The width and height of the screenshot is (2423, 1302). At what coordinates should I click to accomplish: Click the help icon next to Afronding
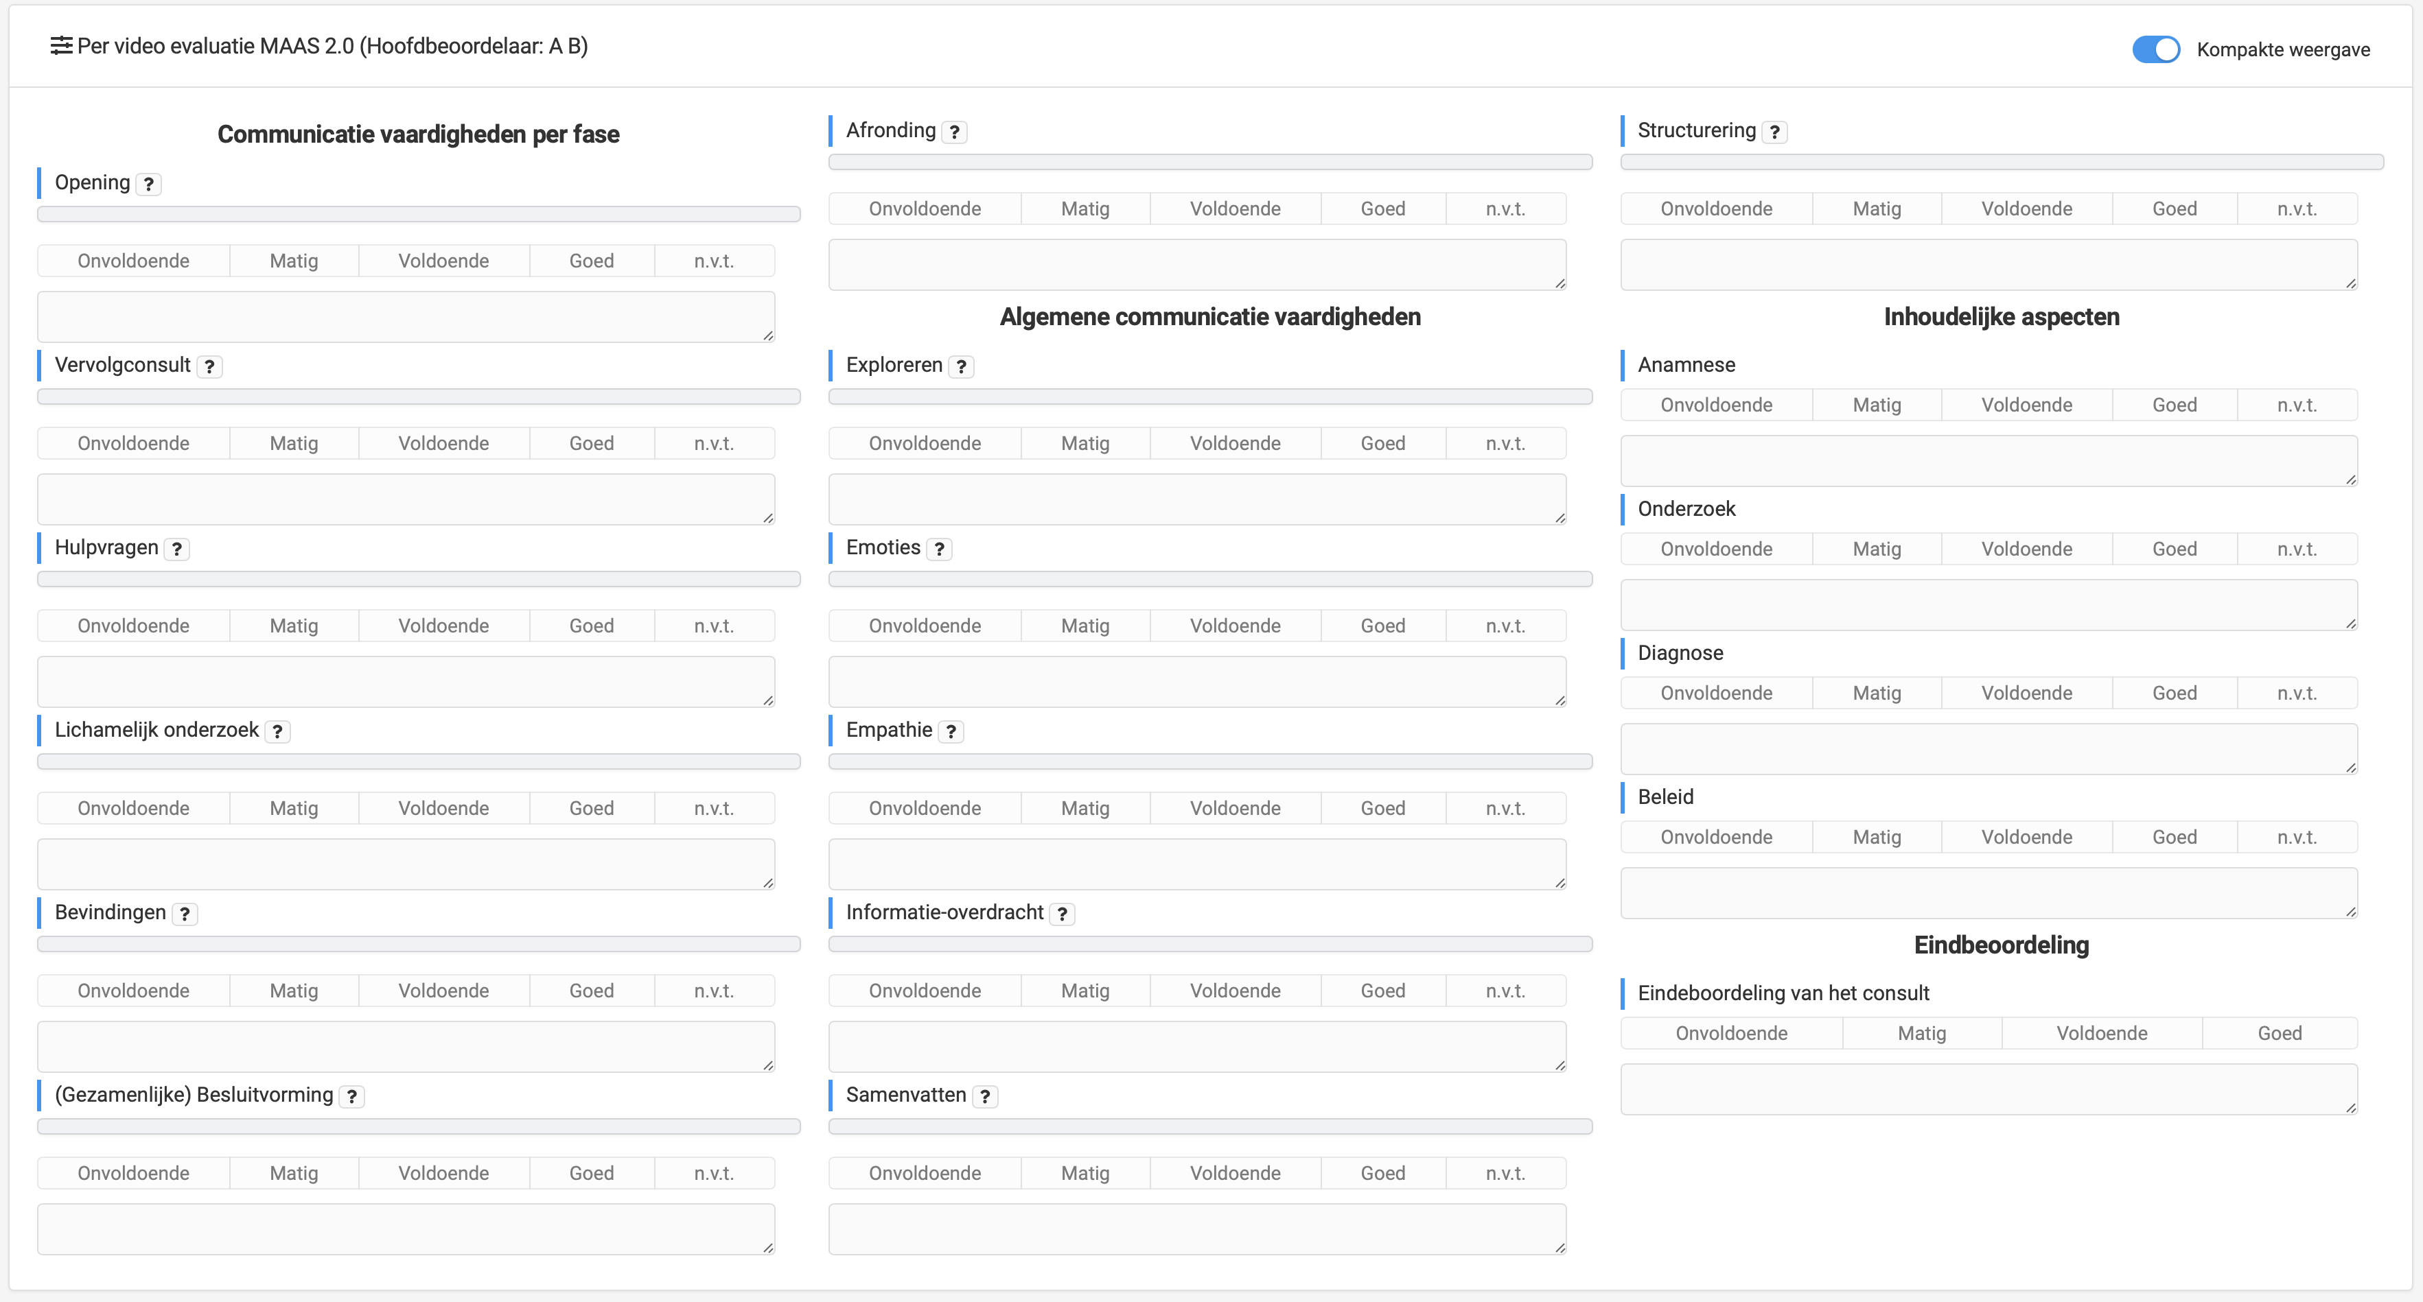click(x=955, y=132)
